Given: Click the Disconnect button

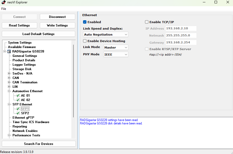Looking at the screenshot, I should tap(57, 17).
